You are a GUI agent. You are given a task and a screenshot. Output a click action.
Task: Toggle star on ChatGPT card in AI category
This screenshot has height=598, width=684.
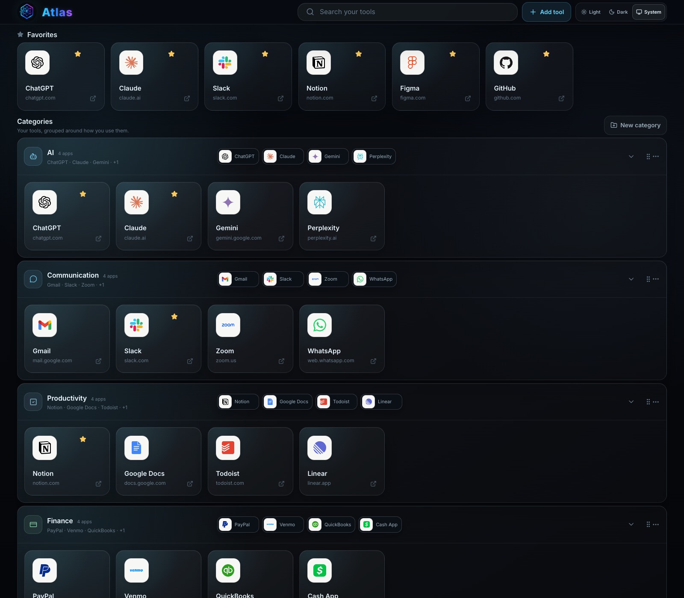(83, 194)
